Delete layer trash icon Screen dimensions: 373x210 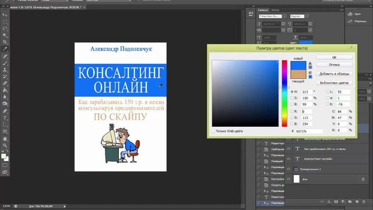(364, 202)
